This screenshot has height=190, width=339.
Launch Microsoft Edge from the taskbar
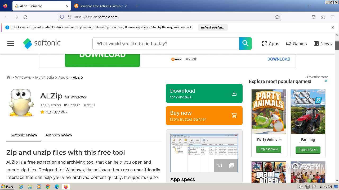pos(57,187)
